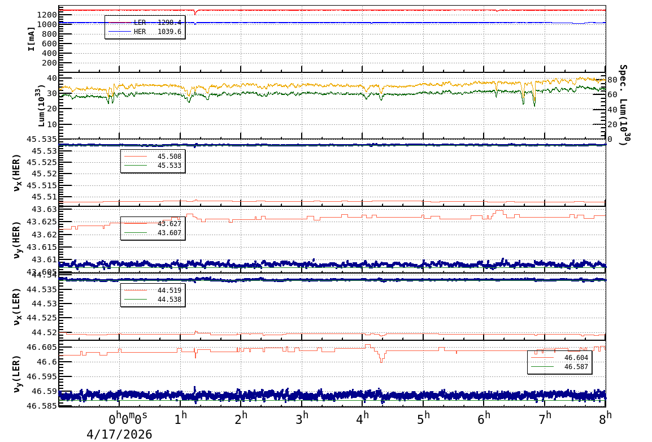Click the red line swatch beside 43.627
The height and width of the screenshot is (442, 652).
pos(135,224)
